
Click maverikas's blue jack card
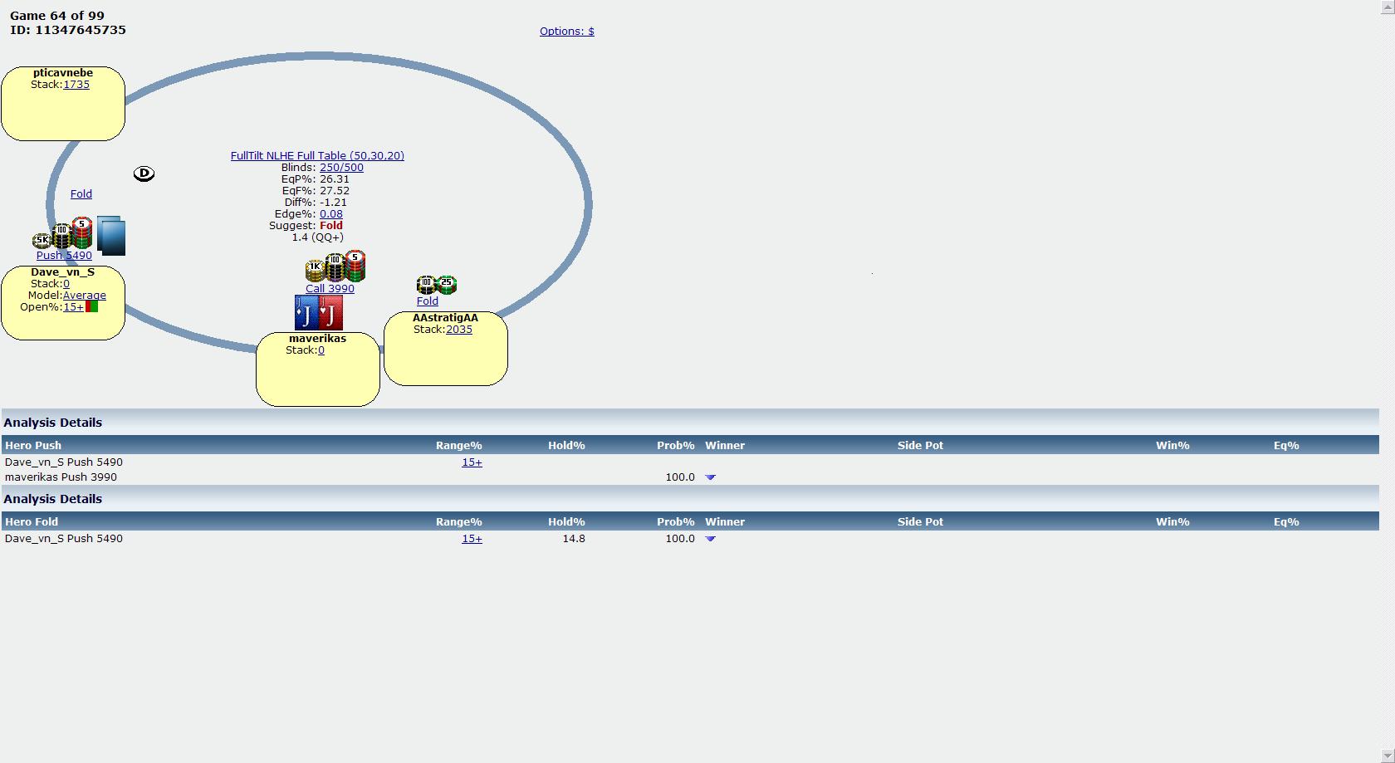point(306,314)
